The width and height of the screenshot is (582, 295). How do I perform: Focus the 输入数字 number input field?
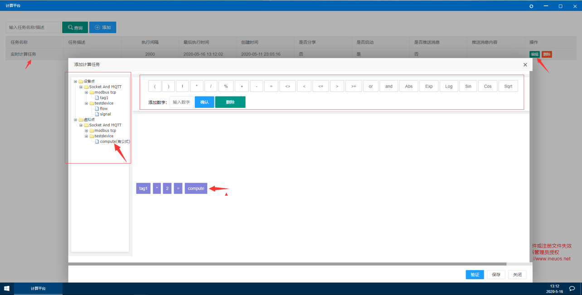[181, 102]
